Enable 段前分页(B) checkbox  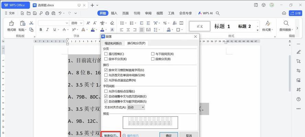[x=153, y=59]
